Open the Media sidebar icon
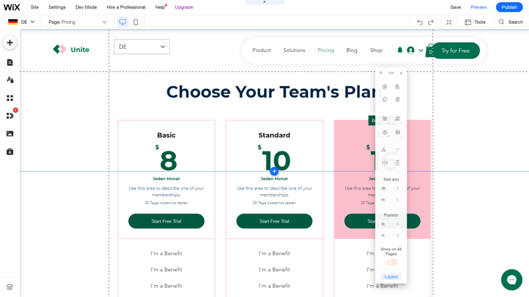 [x=10, y=134]
